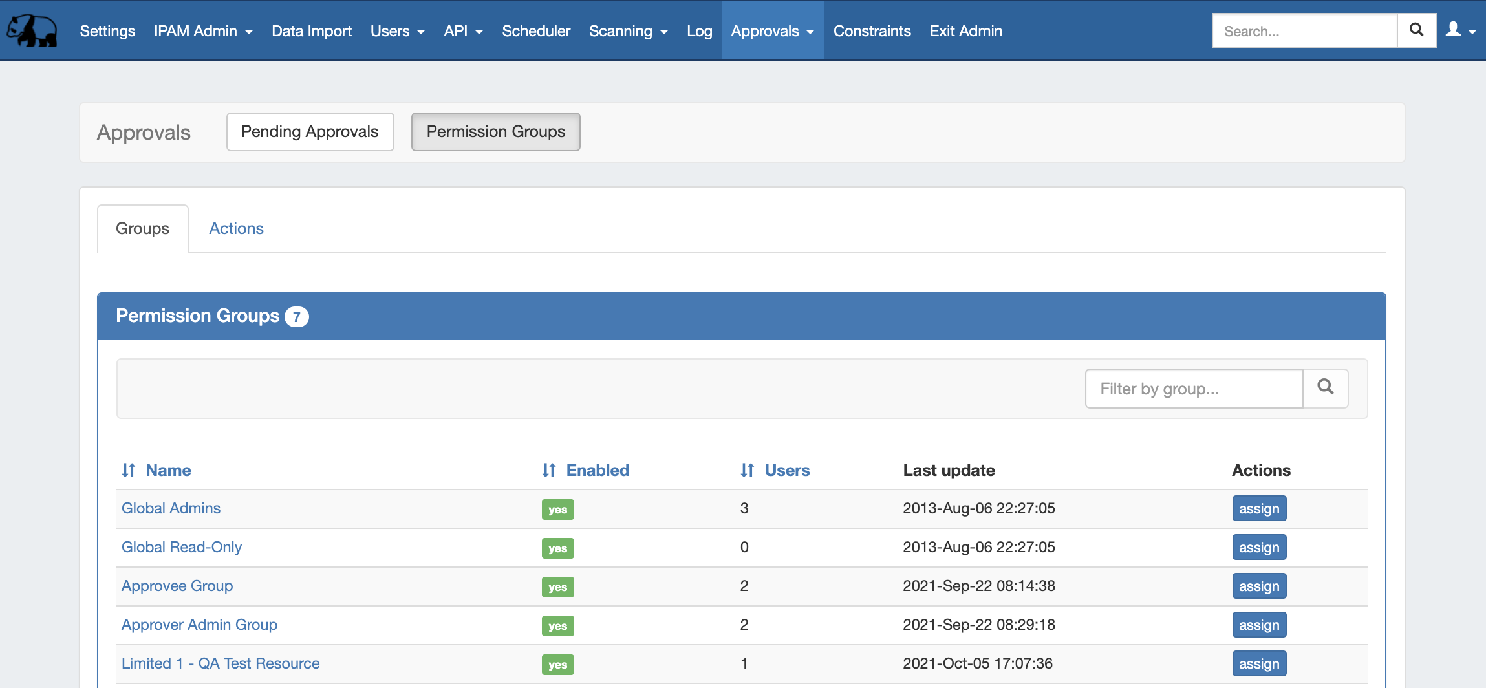
Task: Switch to the Actions tab
Action: pos(236,228)
